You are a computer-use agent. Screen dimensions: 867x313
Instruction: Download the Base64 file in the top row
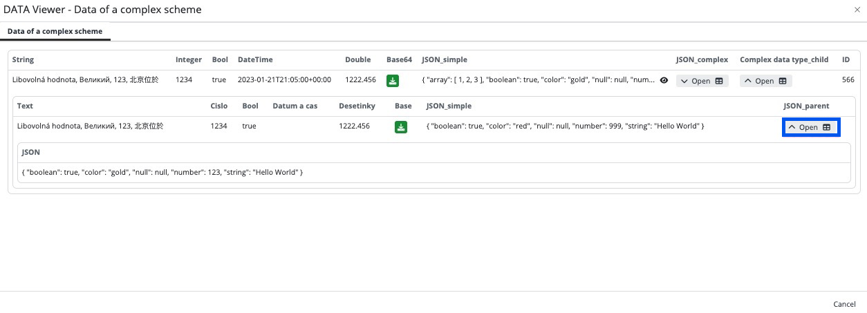(393, 81)
